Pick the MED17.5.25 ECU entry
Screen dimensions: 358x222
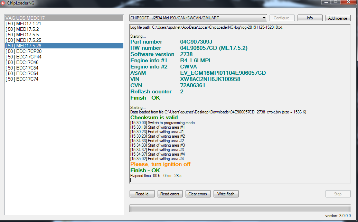click(23, 40)
